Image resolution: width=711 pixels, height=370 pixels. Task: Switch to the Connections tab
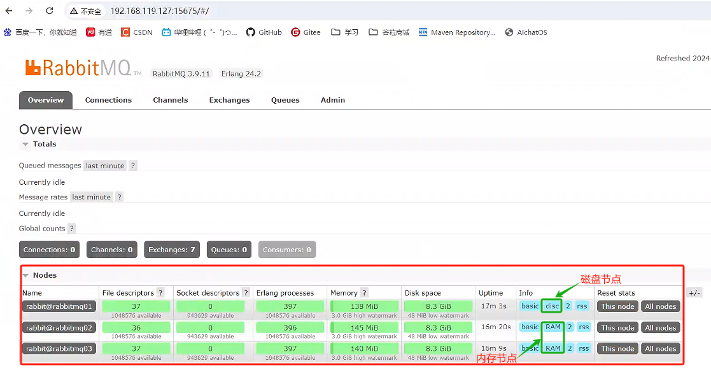coord(108,100)
